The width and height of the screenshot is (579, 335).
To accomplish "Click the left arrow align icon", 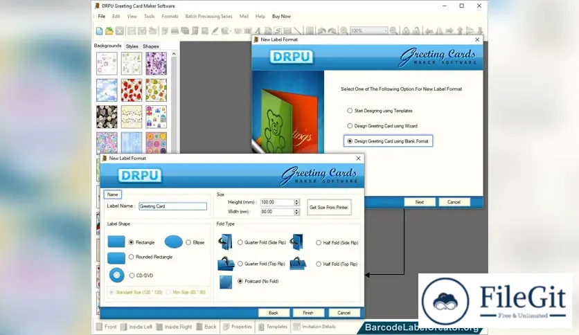I will click(x=429, y=31).
